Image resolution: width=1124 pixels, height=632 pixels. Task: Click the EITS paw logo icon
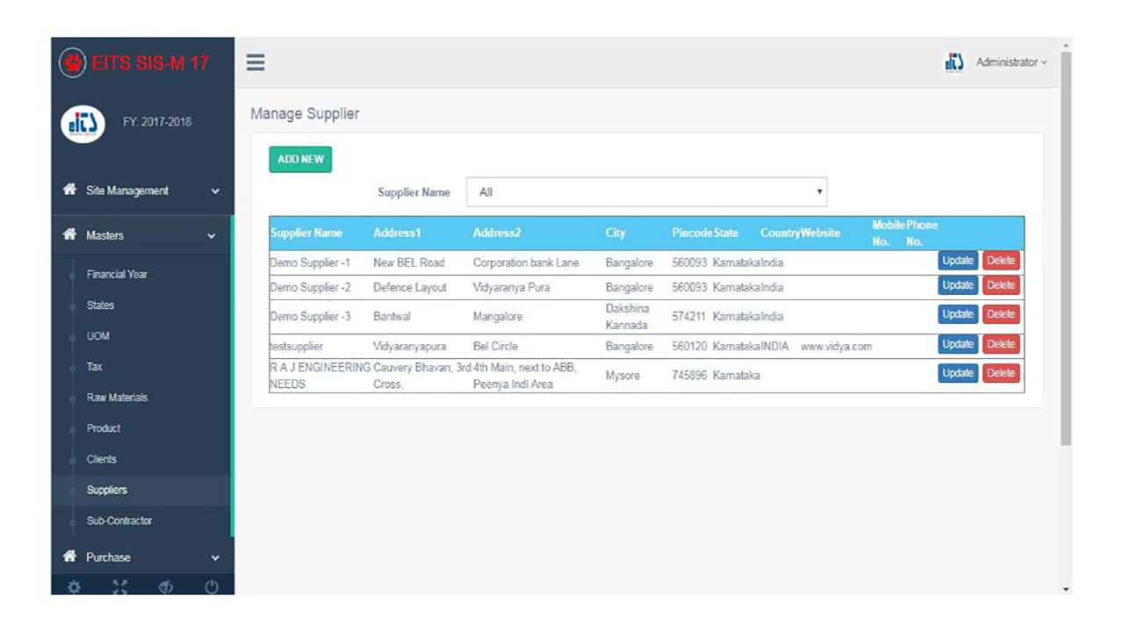tap(74, 63)
